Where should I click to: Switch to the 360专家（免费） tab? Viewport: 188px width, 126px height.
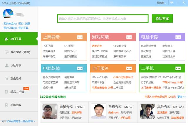[20, 52]
